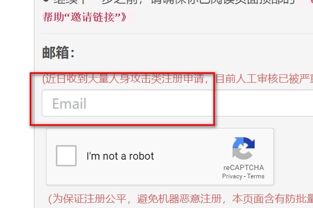Open the reCAPTCHA Privacy link
The width and height of the screenshot is (313, 208).
232,176
